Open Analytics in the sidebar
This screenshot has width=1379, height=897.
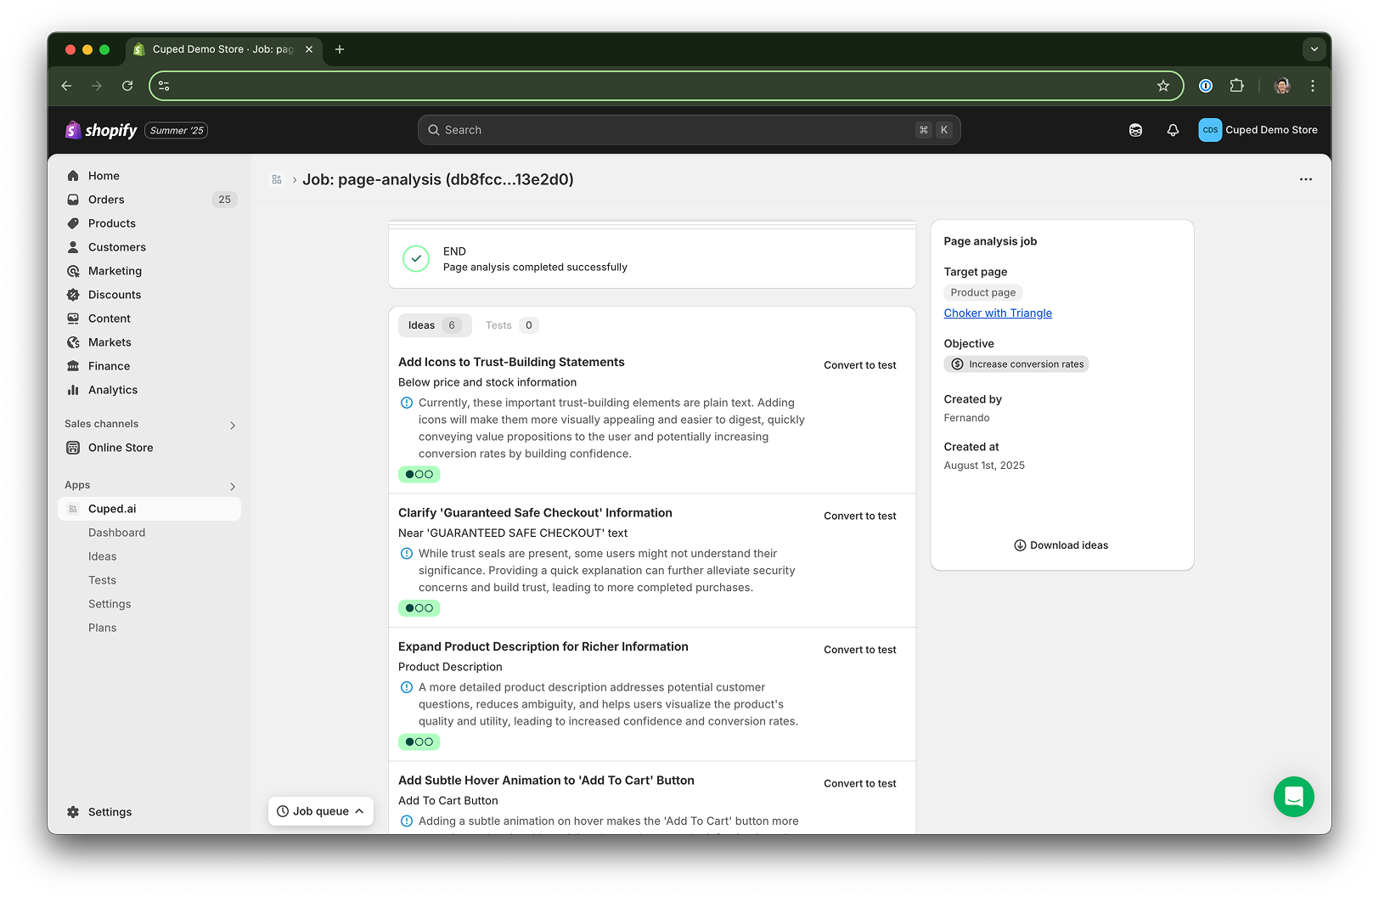click(x=113, y=390)
